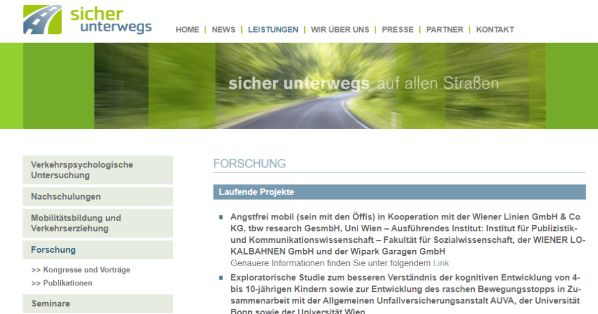Image resolution: width=598 pixels, height=314 pixels.
Task: Open WIR ÜBER UNS in navigation
Action: [340, 30]
